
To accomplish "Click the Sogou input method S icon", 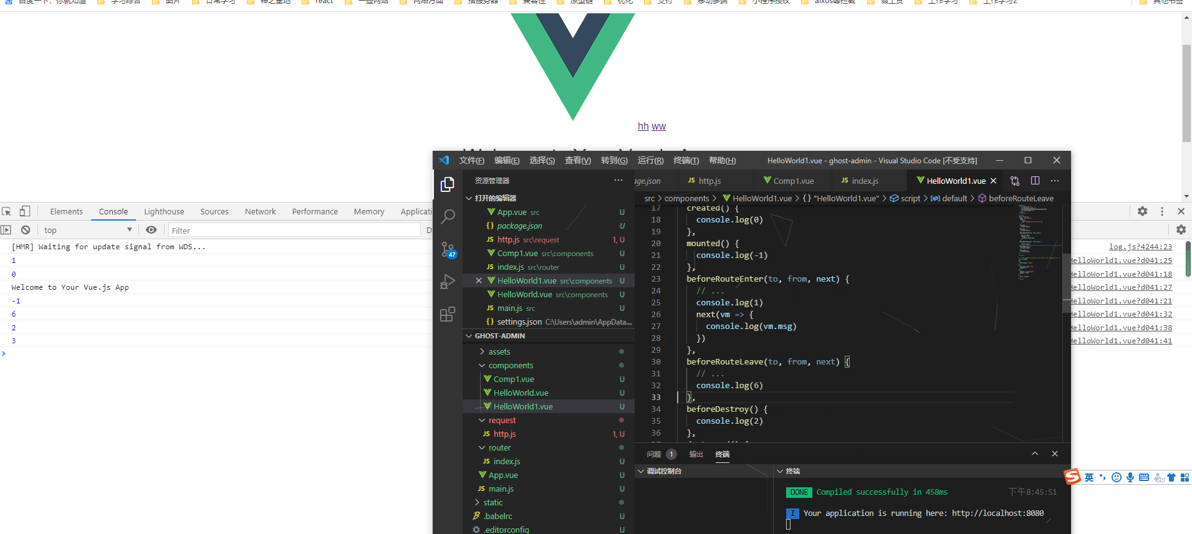I will click(1072, 477).
